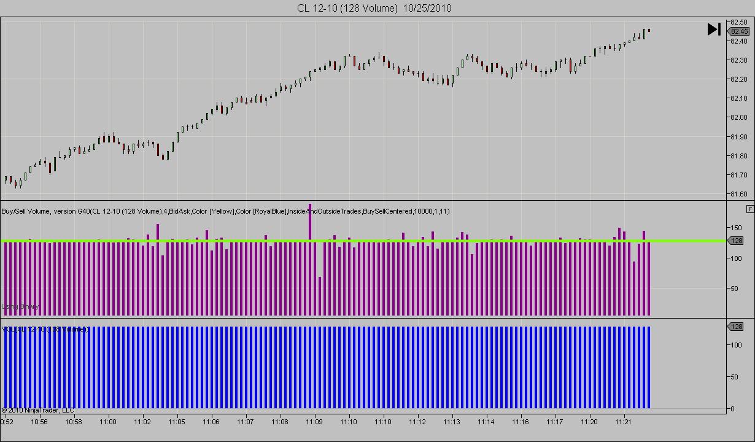Click the 150 label on Buy/Sell Volume axis

pos(735,227)
